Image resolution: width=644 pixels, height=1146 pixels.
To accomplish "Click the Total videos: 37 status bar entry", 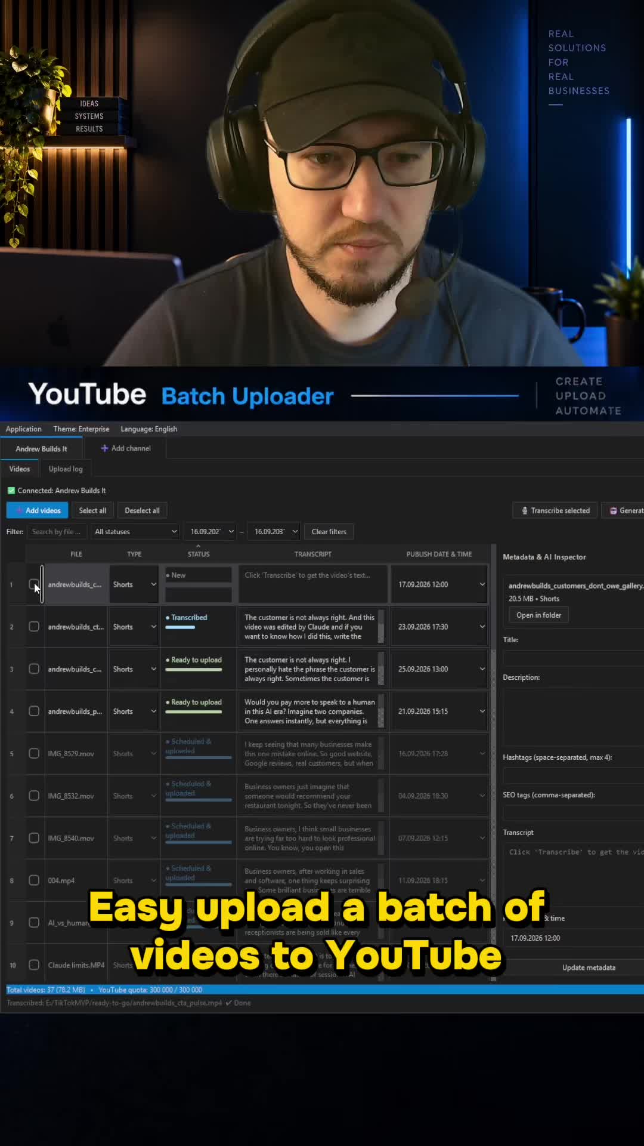I will click(x=46, y=990).
